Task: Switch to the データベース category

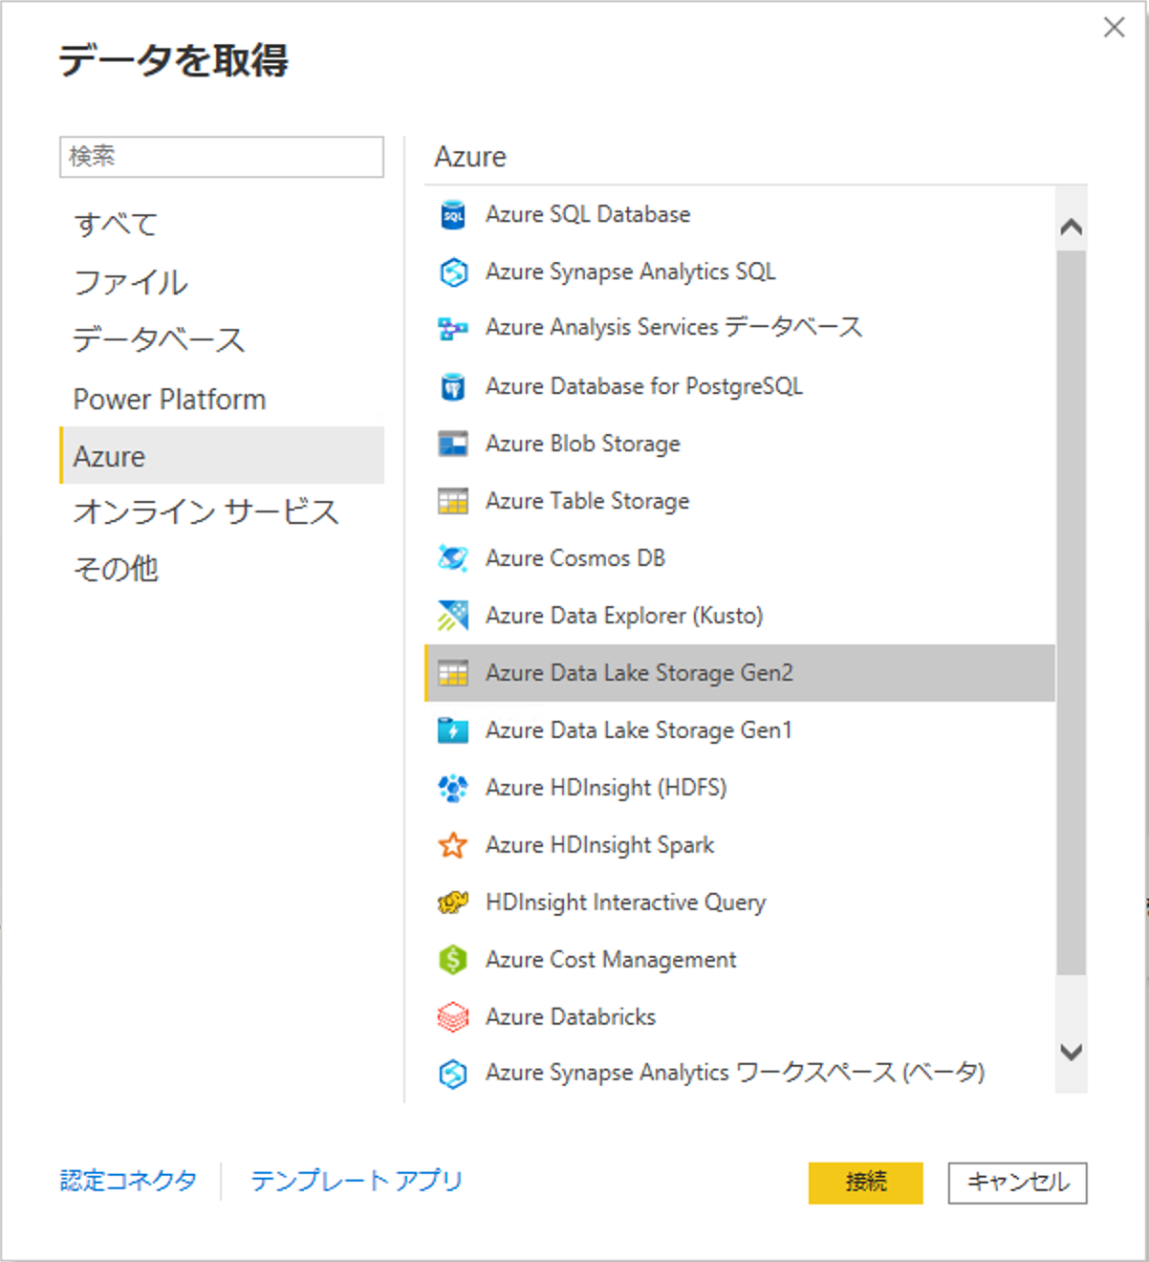Action: pyautogui.click(x=160, y=339)
